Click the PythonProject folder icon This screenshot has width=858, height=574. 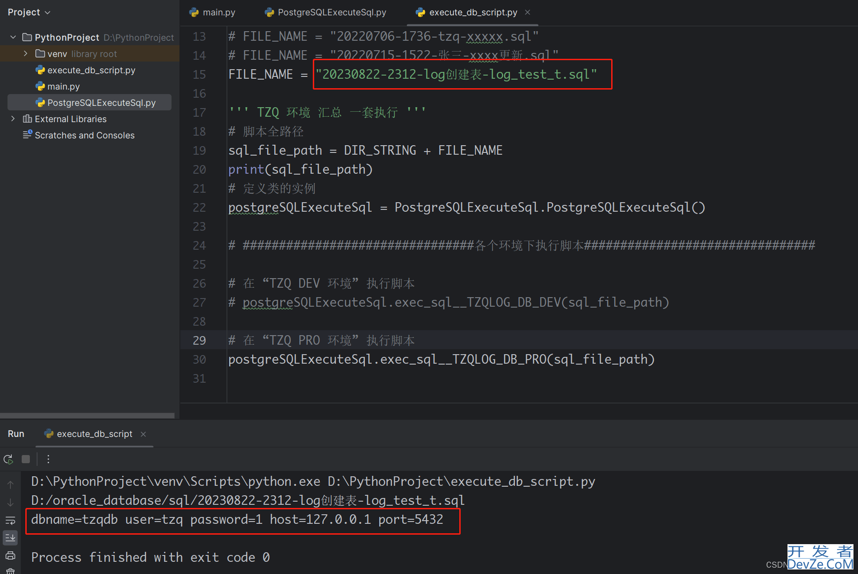pyautogui.click(x=27, y=37)
